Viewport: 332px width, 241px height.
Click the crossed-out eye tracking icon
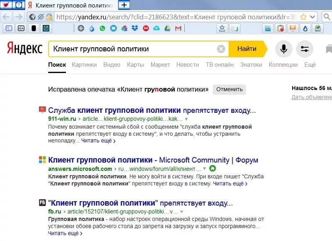point(41,17)
